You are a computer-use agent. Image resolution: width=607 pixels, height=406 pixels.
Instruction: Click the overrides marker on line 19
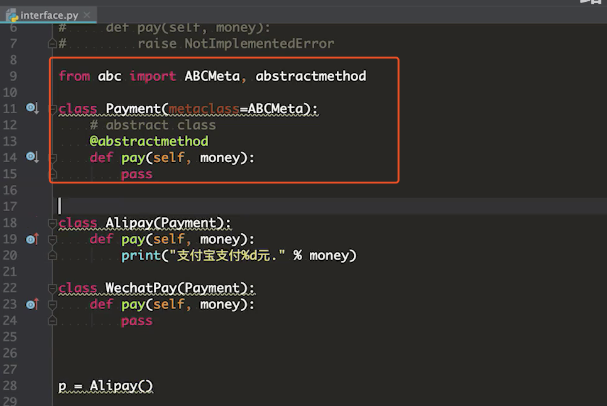pos(32,239)
